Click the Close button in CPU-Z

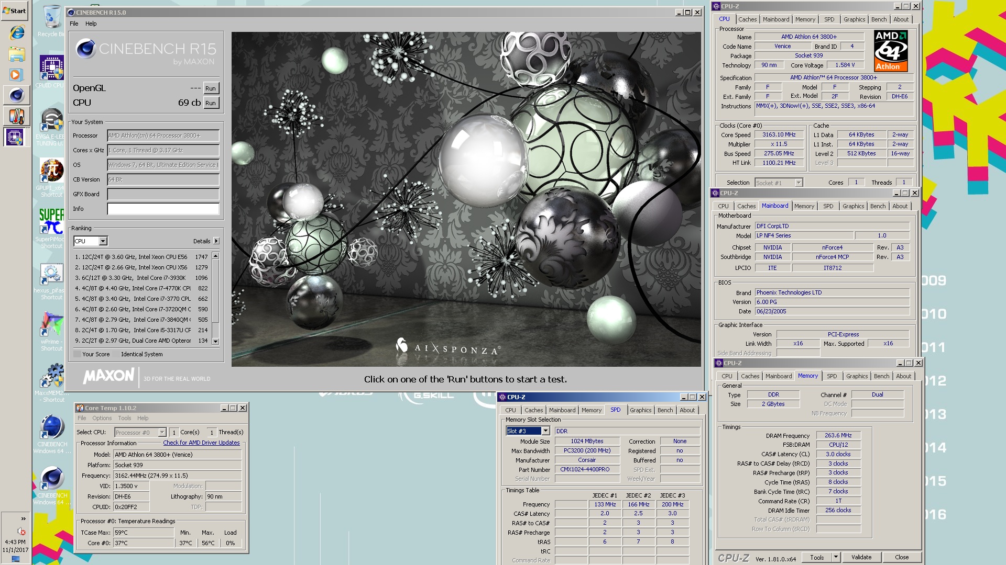[901, 557]
